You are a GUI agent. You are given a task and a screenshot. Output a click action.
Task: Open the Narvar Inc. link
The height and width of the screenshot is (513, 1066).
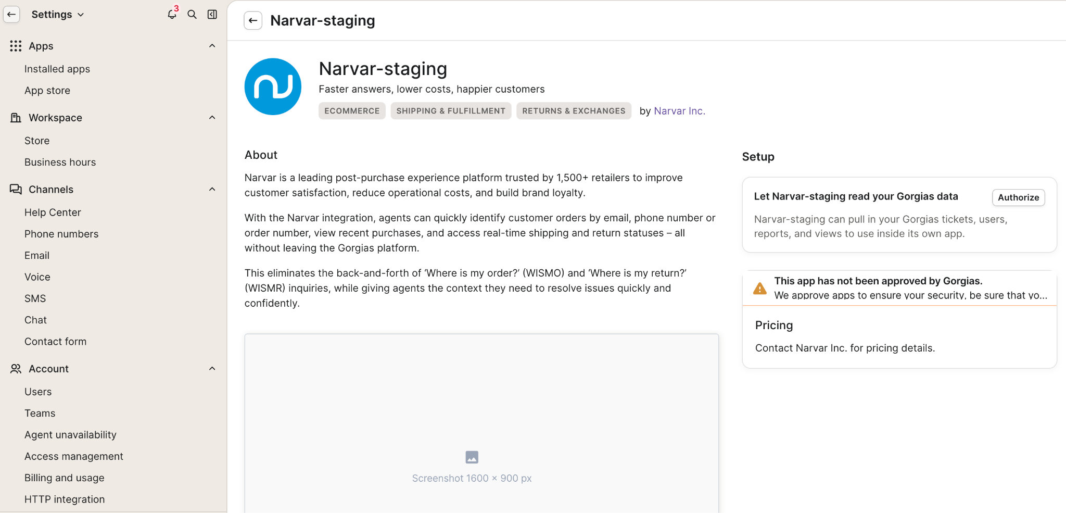click(679, 111)
